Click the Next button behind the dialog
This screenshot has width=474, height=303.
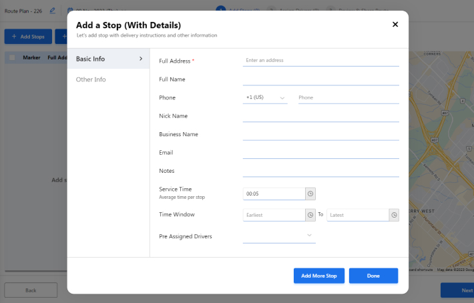[x=457, y=290]
